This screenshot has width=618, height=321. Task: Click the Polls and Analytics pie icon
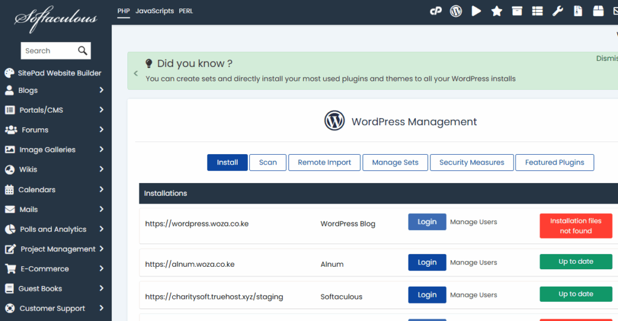click(10, 229)
